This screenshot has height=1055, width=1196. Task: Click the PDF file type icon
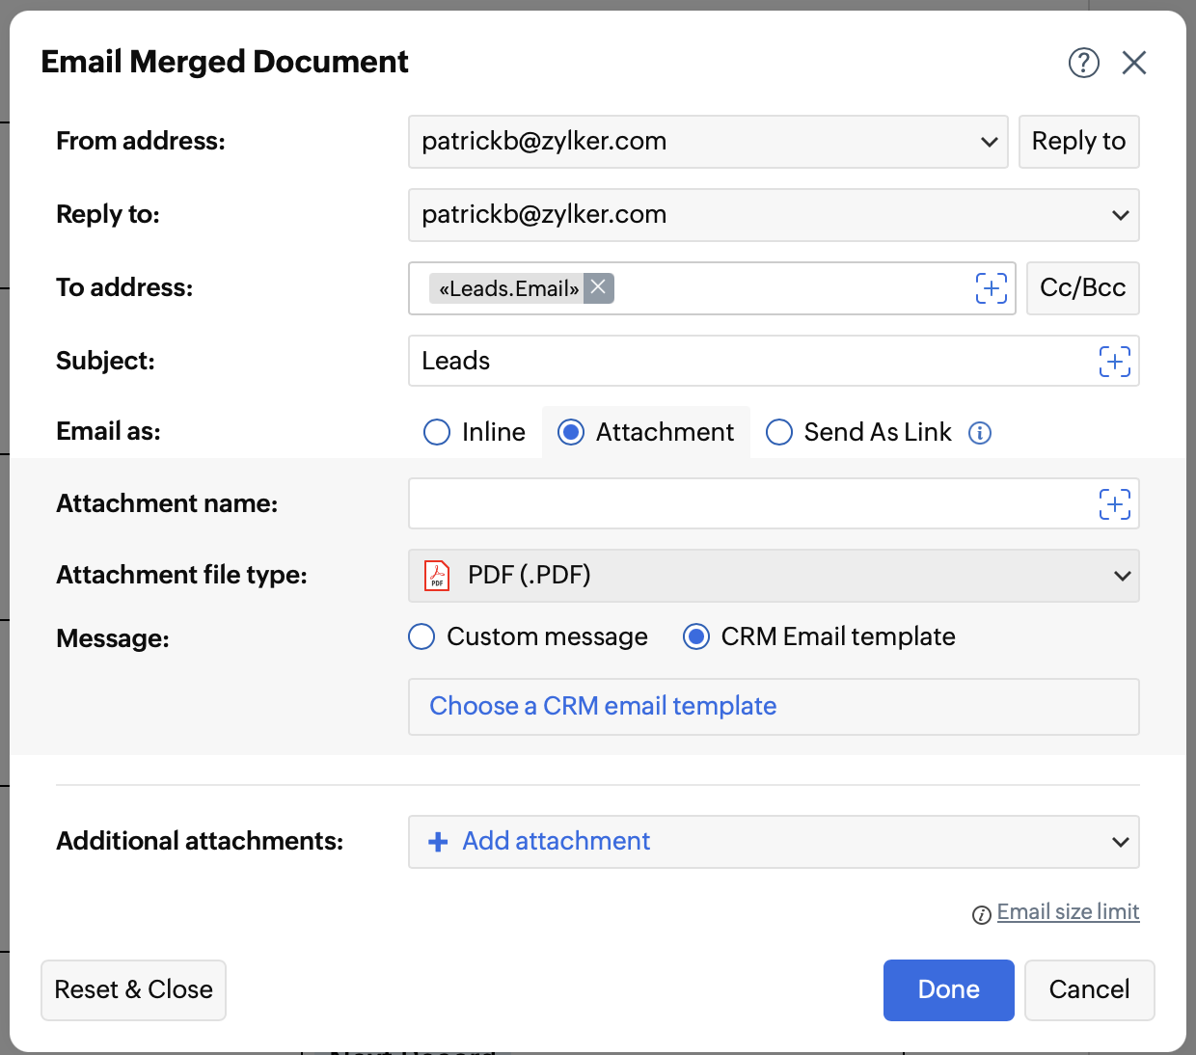[x=437, y=576]
